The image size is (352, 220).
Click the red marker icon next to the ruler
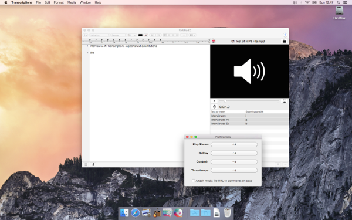tap(214, 41)
